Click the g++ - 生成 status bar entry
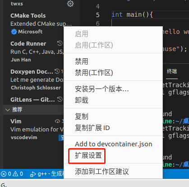This screenshot has width=189, height=187. [51, 174]
